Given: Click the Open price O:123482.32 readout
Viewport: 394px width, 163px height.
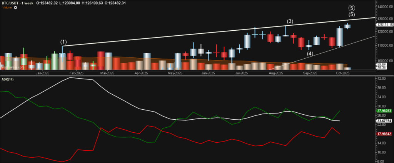Looking at the screenshot, I should [47, 3].
